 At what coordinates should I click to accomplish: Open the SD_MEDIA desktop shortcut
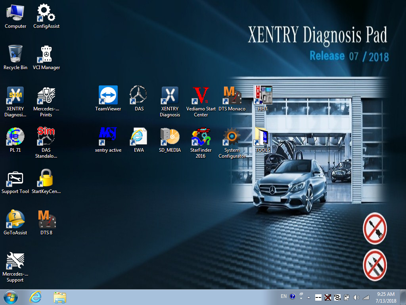coord(170,137)
